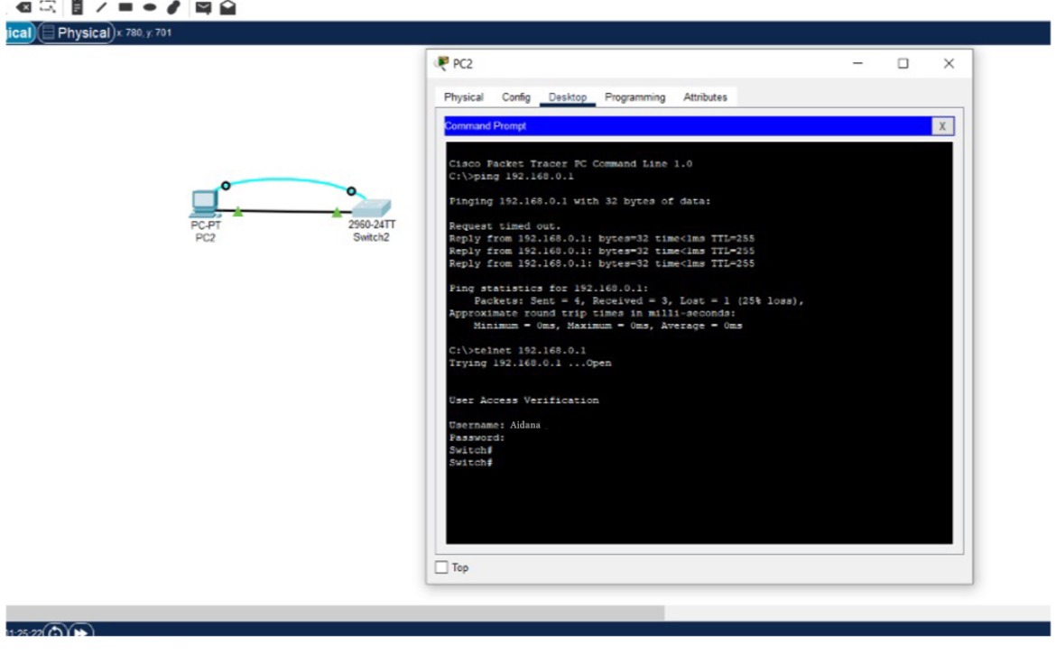Click the horizontal workspace scrollbar
This screenshot has height=663, width=1056.
335,612
